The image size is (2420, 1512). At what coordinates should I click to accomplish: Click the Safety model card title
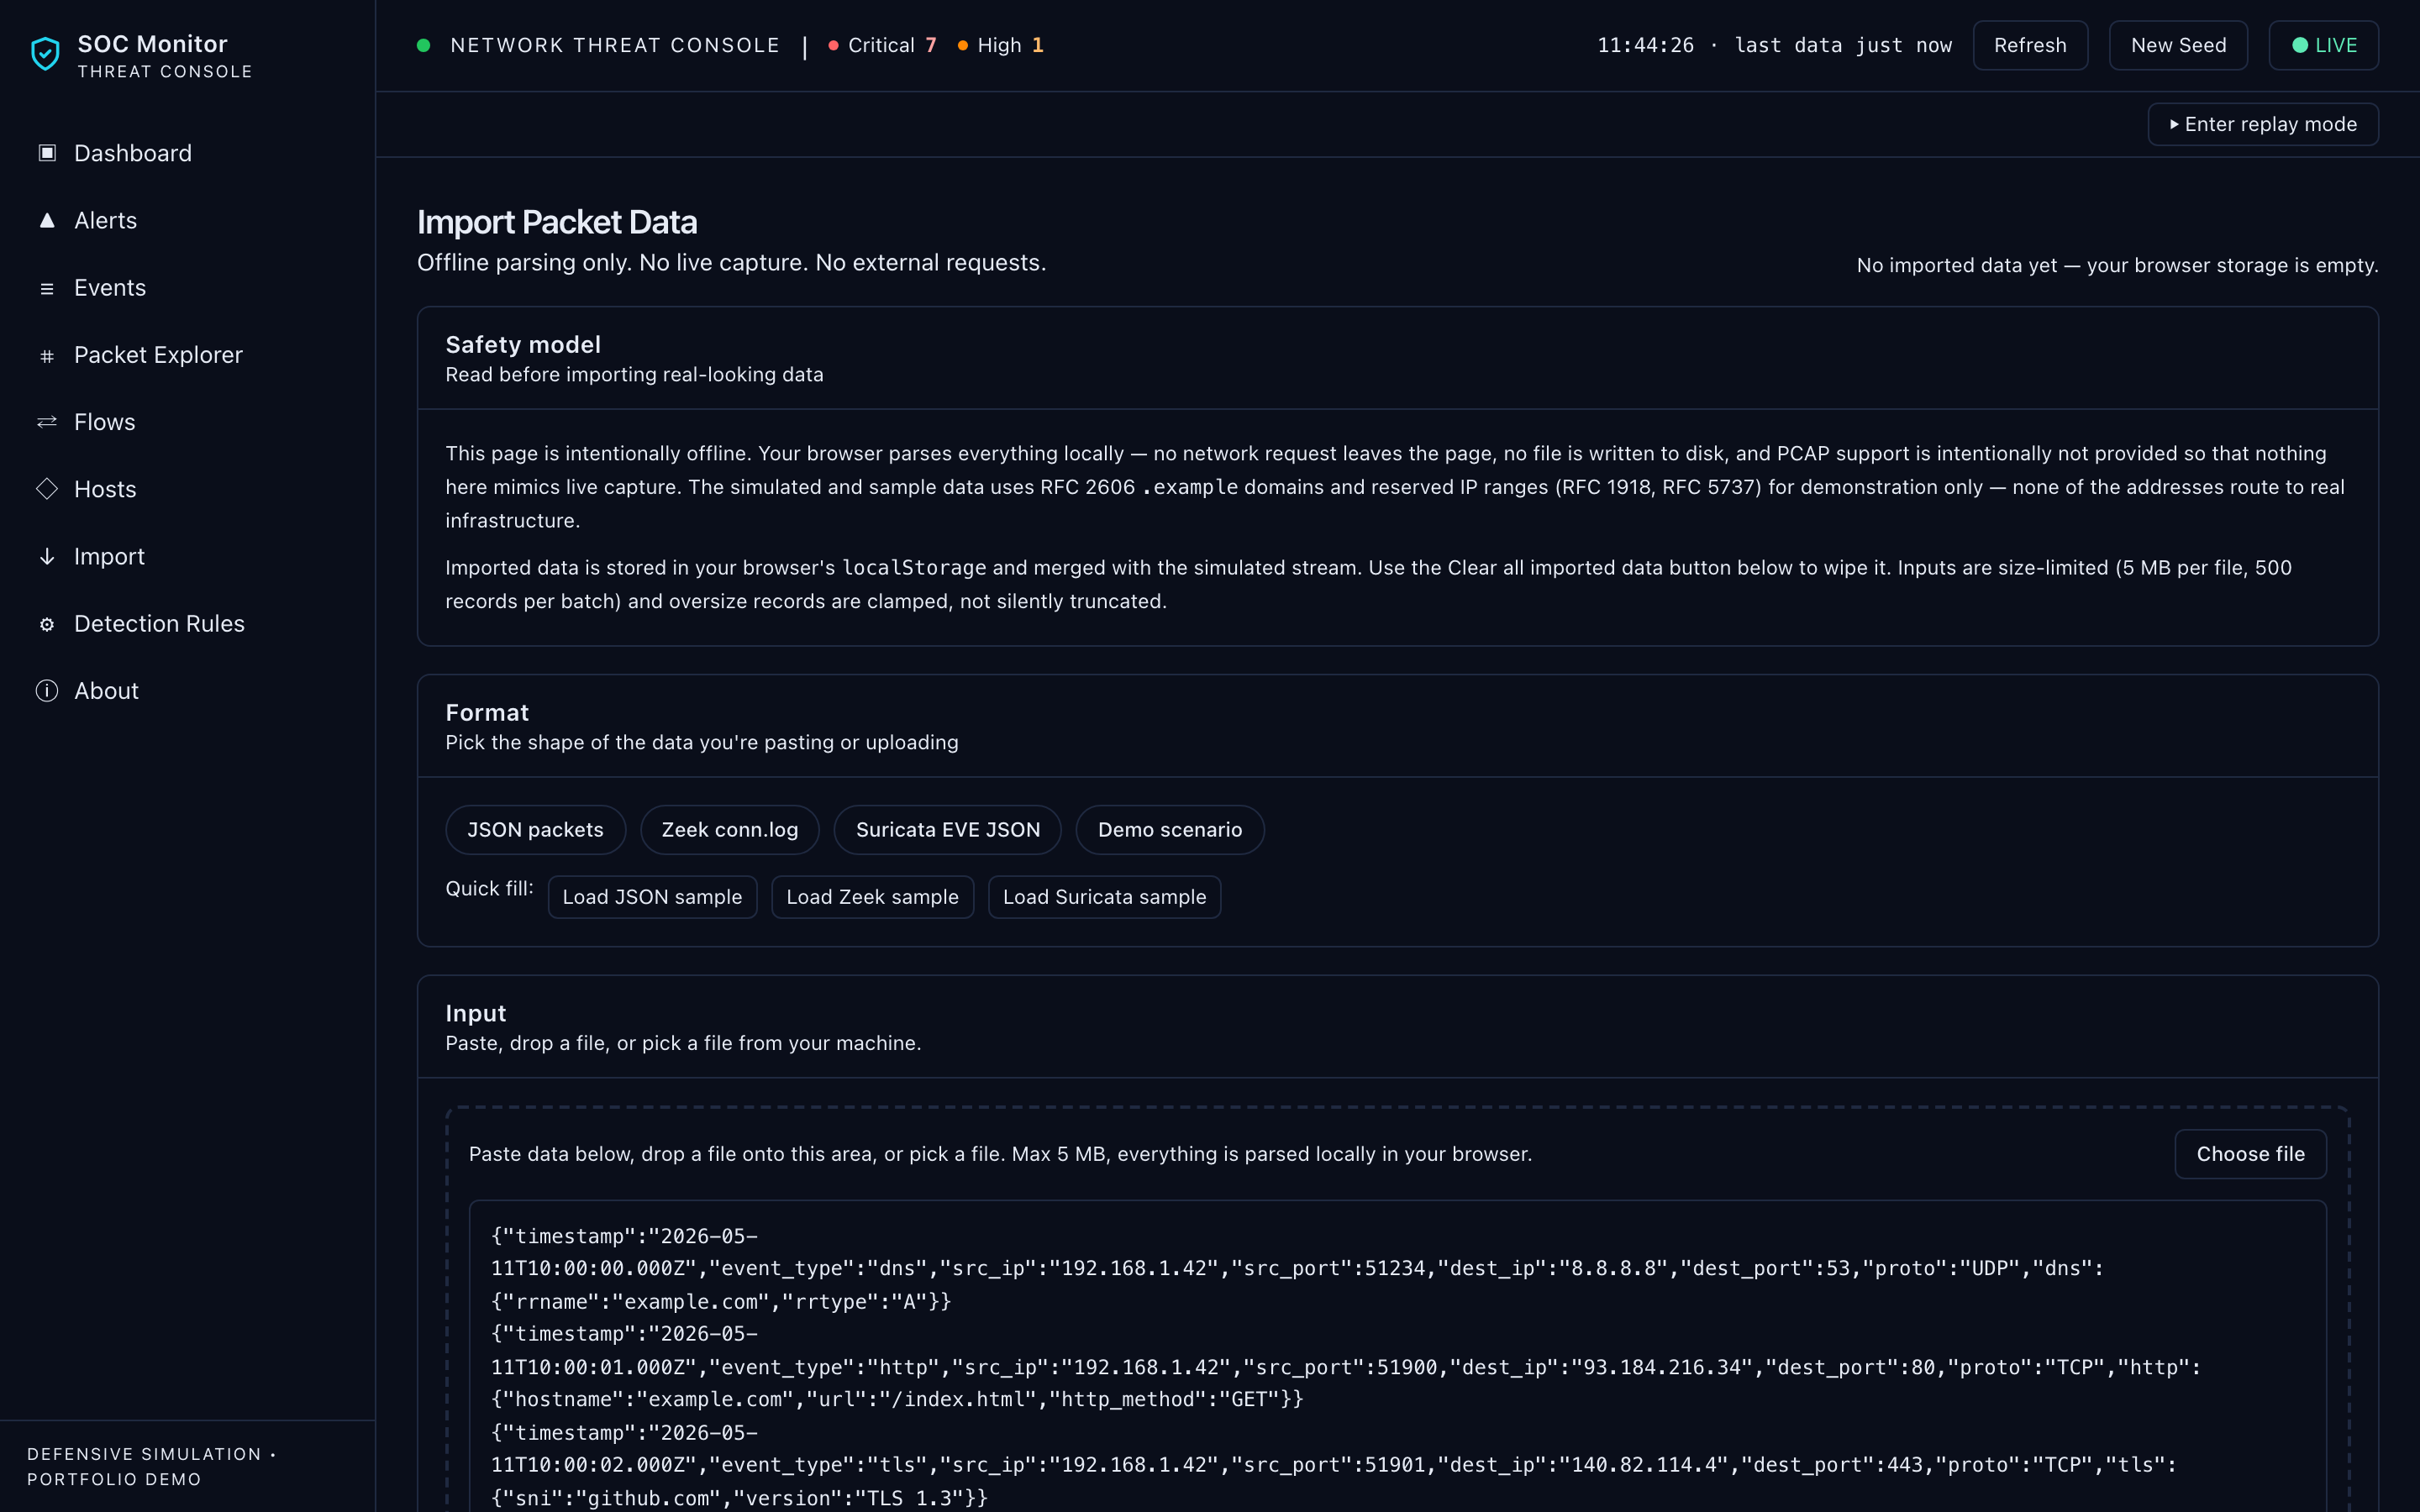click(x=523, y=345)
